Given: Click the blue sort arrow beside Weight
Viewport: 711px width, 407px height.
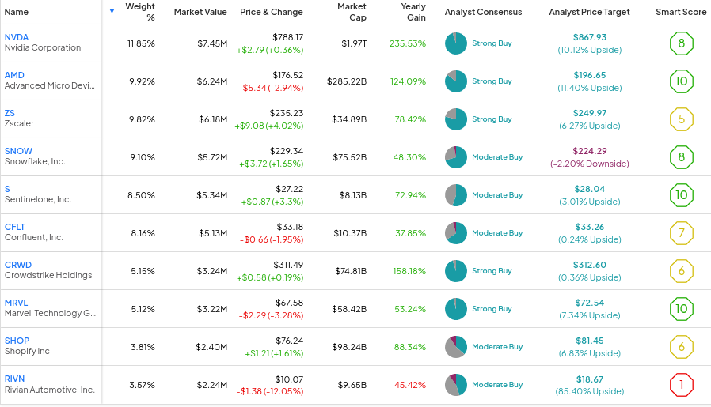Looking at the screenshot, I should [x=112, y=11].
